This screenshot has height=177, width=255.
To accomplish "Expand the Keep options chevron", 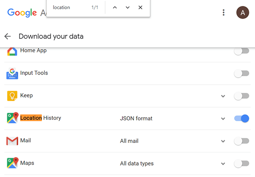I will (223, 96).
